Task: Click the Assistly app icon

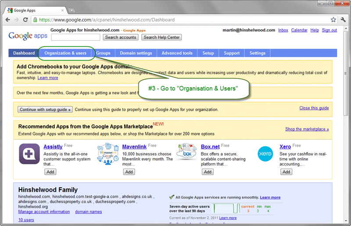Action: point(29,154)
